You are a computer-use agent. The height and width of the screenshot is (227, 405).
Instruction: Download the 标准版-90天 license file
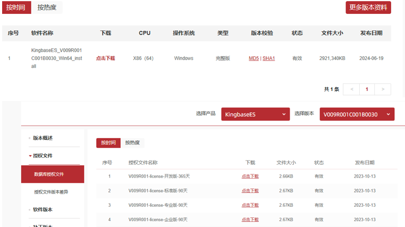click(x=250, y=190)
